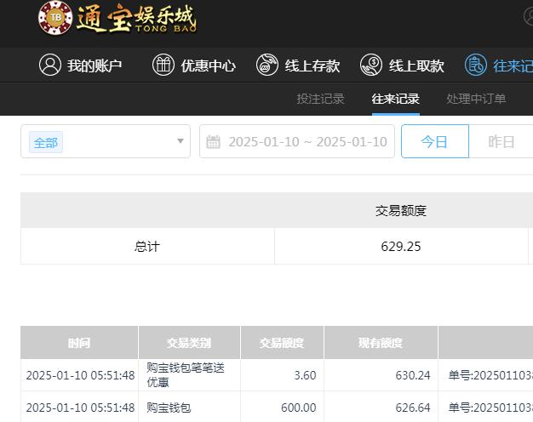Open the 我的账户 user icon
Image resolution: width=533 pixels, height=422 pixels.
click(x=50, y=65)
